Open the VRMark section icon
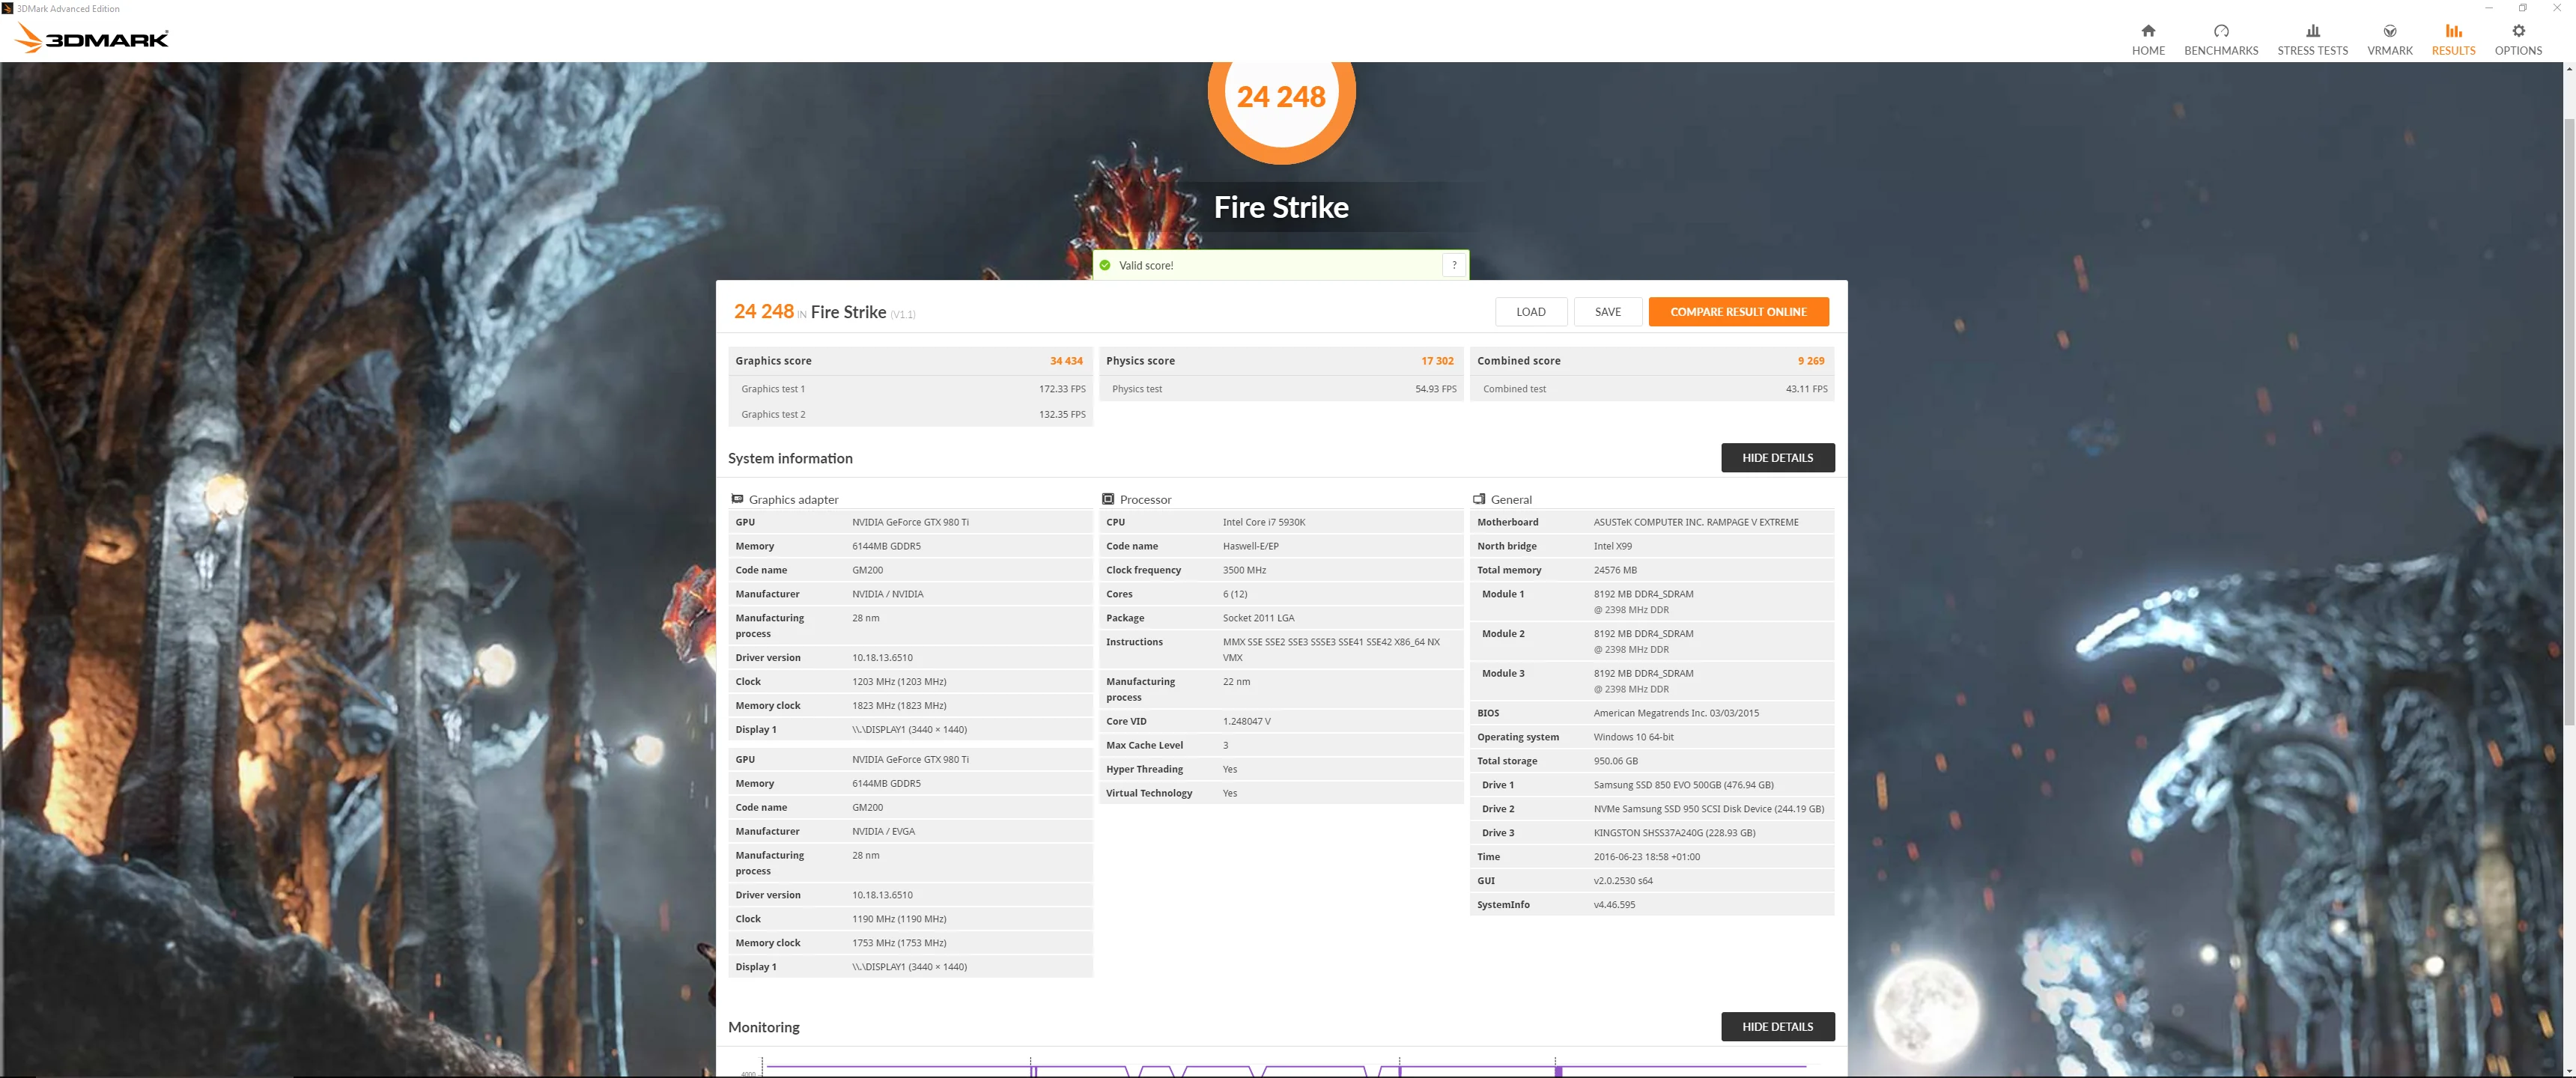Screen dimensions: 2576x1078 tap(2389, 31)
